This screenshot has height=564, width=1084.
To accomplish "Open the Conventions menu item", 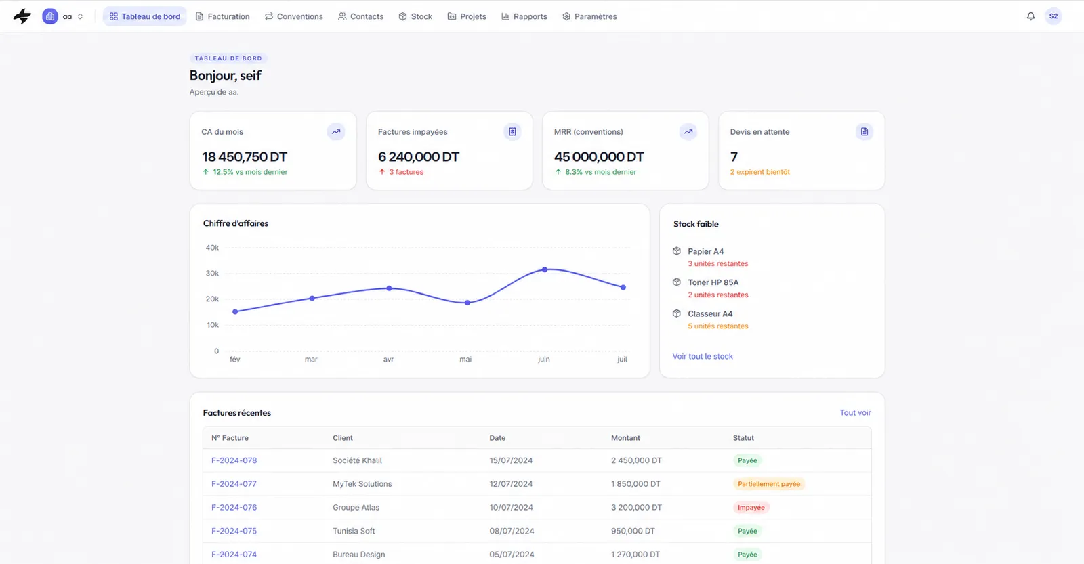I will (293, 16).
